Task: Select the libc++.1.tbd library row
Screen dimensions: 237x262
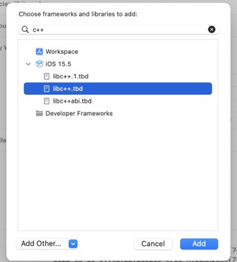Action: tap(118, 76)
